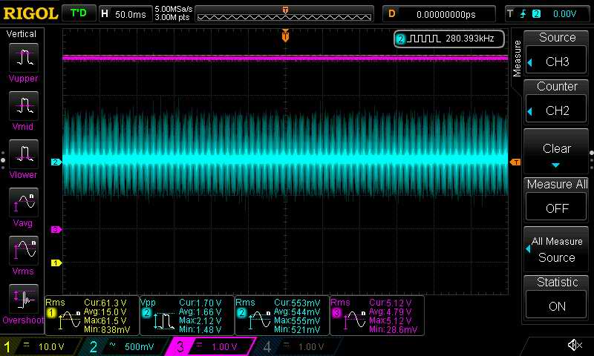
Task: Click the yellow channel 1 ground marker
Action: [56, 263]
